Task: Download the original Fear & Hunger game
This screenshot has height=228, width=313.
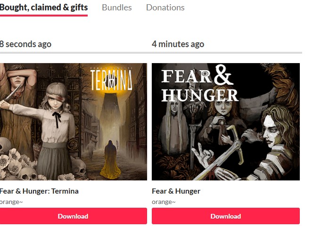Action: point(226,216)
